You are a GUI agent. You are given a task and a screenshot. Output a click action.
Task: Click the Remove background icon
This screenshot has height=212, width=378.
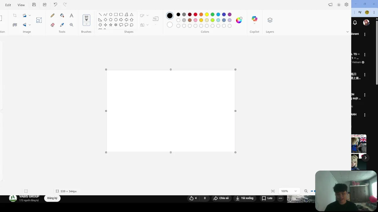click(15, 25)
